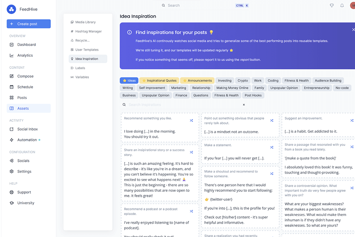Click the search magnifier icon at top
Screen dimensions: 355x237
coord(163,6)
